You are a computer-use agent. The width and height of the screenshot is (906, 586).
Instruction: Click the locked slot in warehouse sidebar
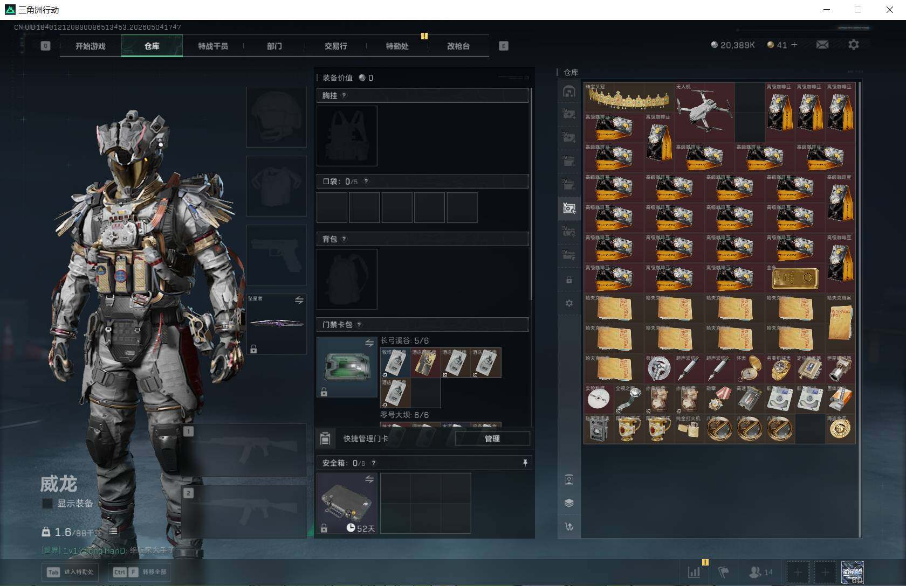coord(569,280)
